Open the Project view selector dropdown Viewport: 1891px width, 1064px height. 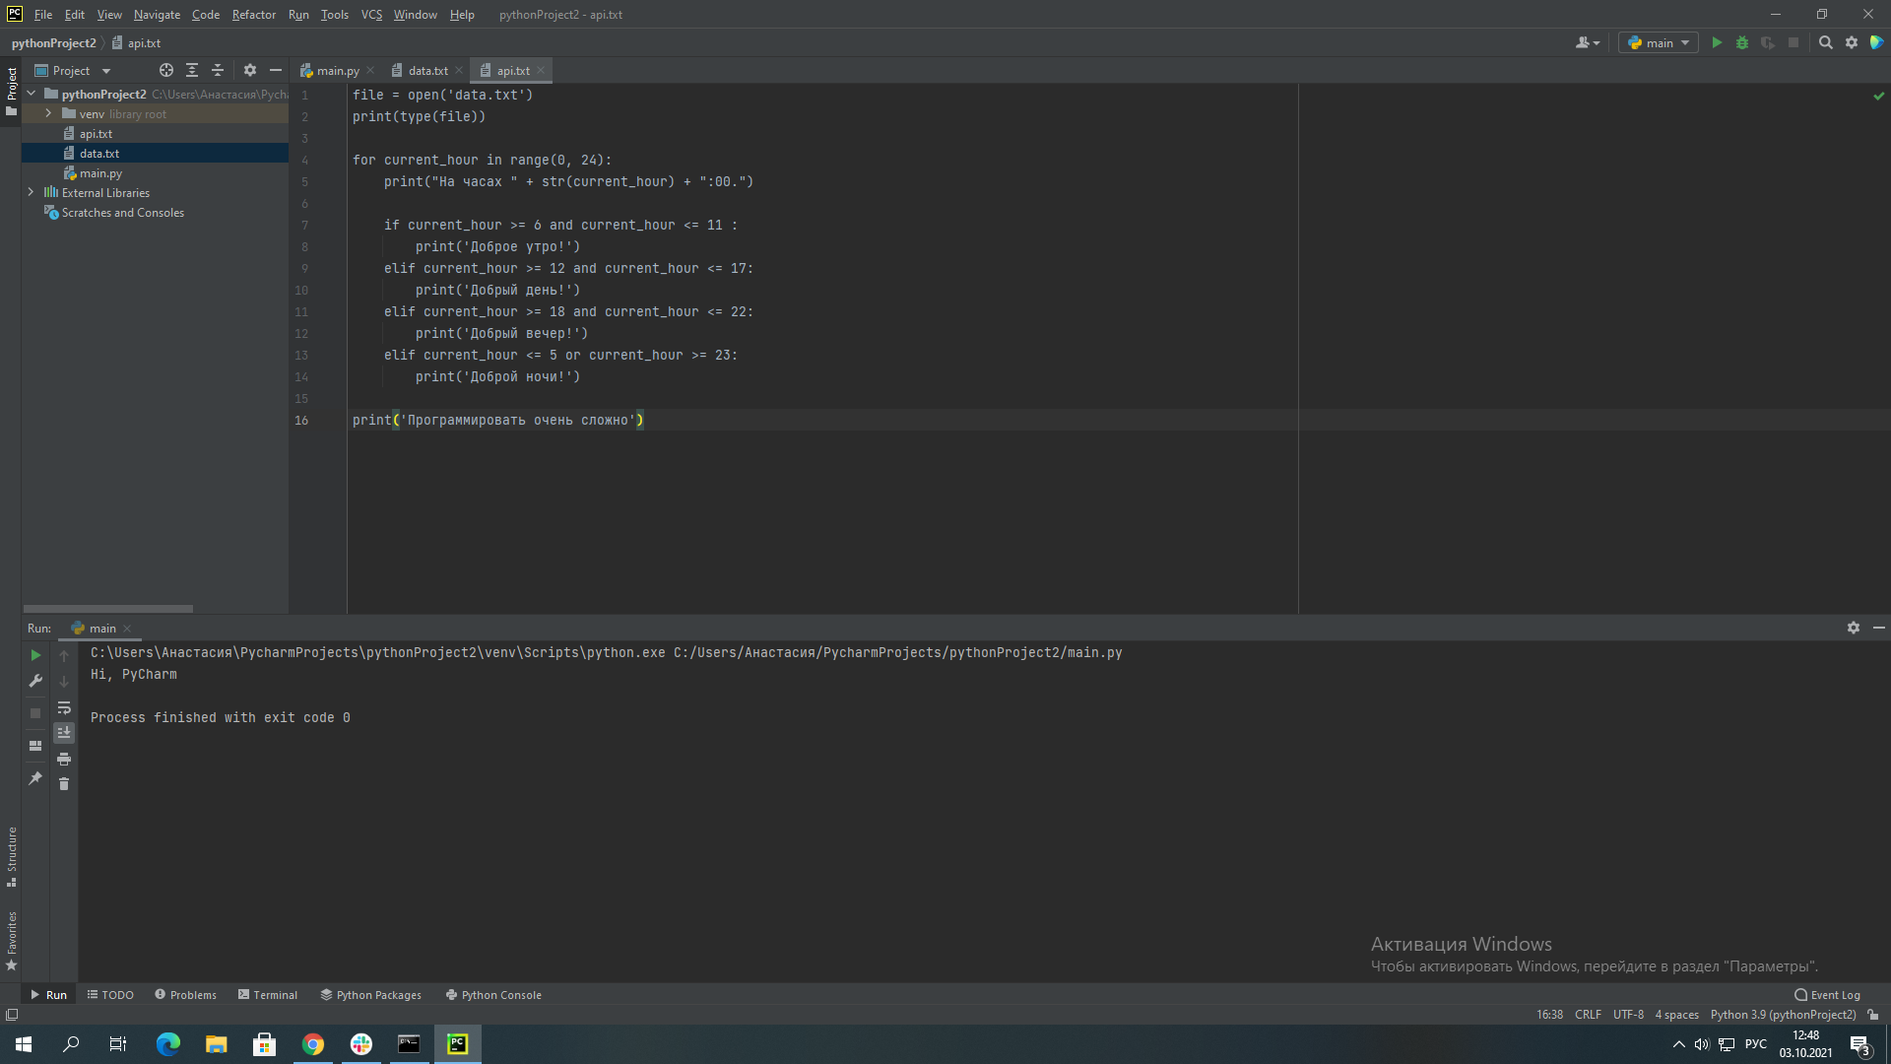pos(73,71)
